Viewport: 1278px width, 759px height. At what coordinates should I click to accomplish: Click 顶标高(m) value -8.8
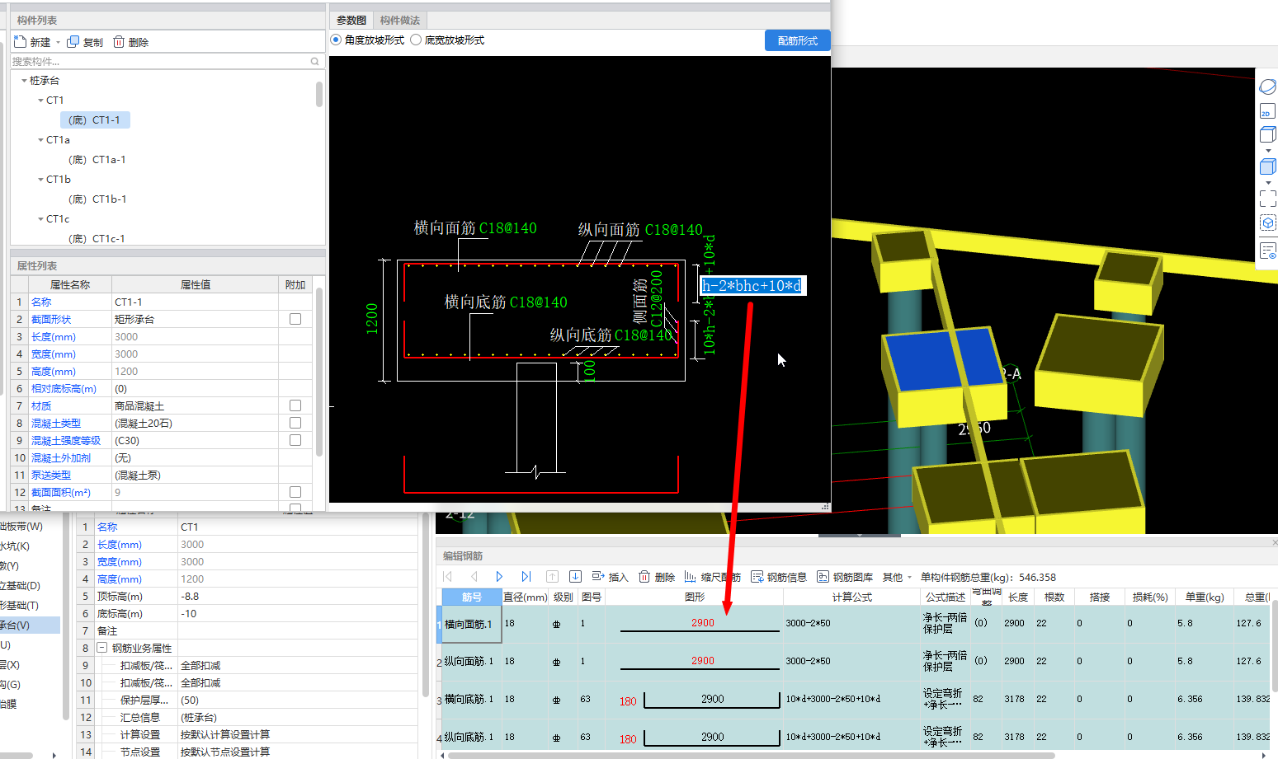tap(297, 597)
